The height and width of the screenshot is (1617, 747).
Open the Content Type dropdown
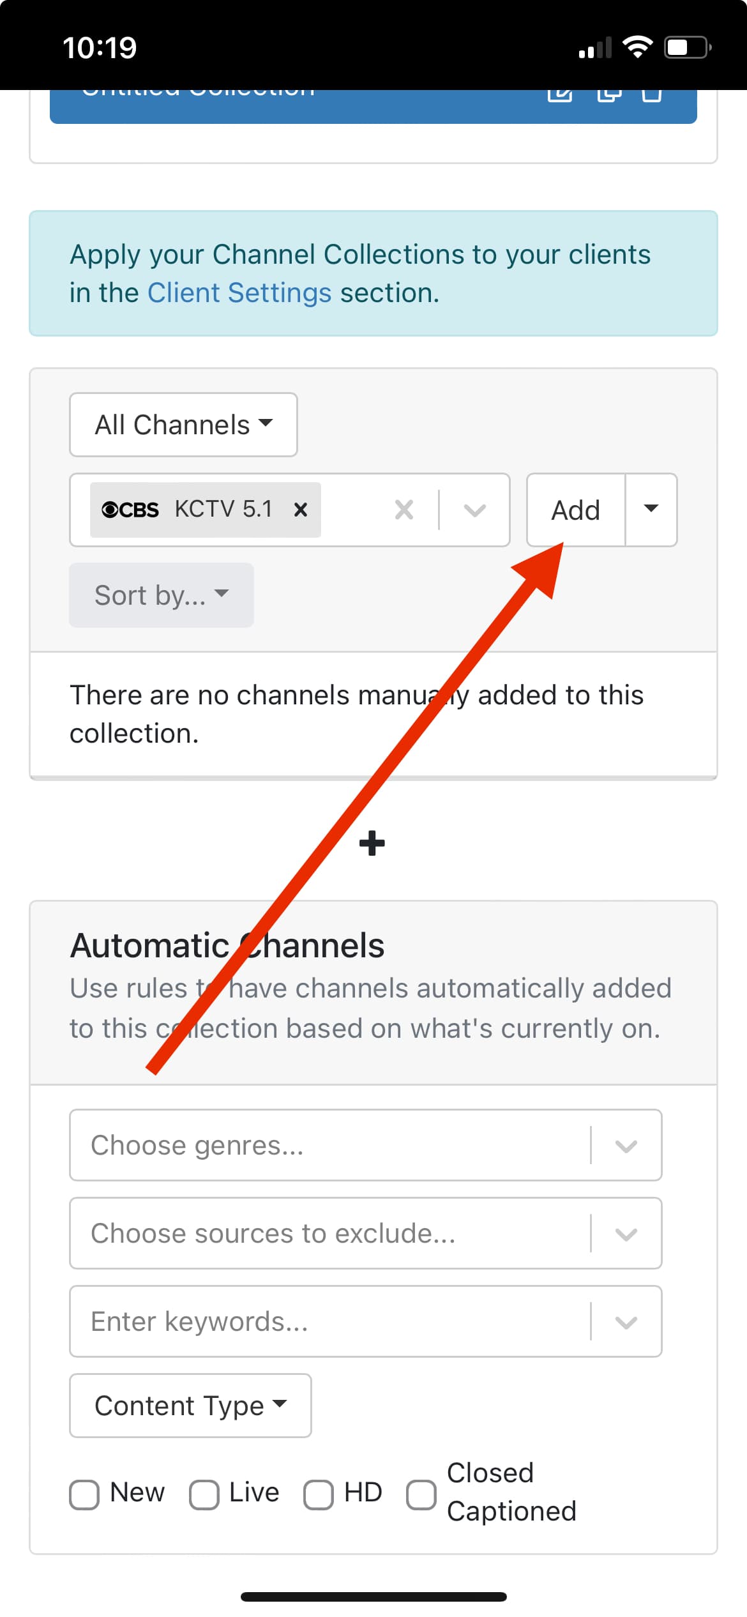190,1406
